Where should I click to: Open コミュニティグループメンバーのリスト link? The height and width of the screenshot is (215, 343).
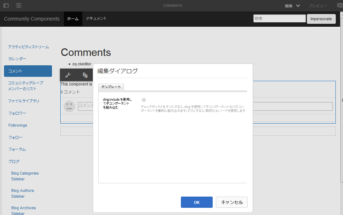[26, 86]
